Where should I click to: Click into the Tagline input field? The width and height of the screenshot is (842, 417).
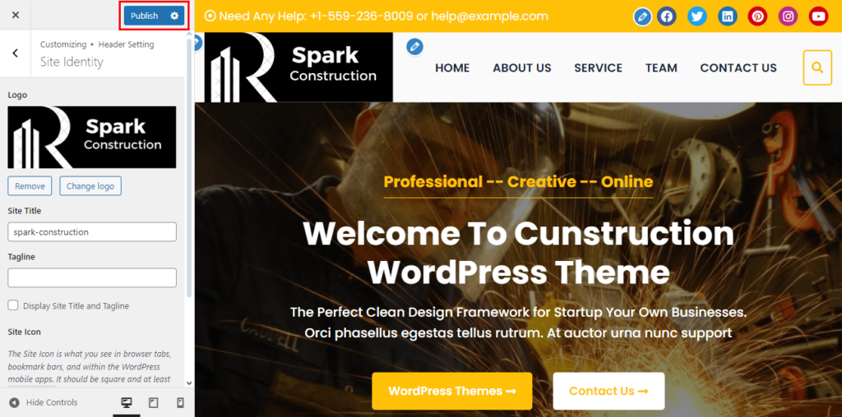point(92,277)
